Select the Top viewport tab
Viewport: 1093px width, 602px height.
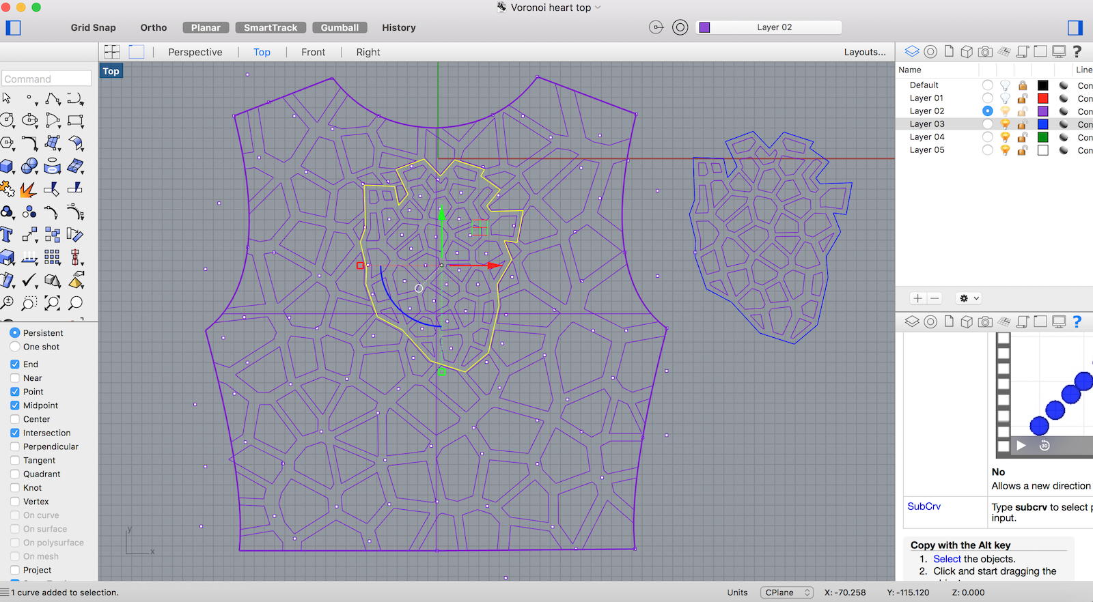[262, 52]
